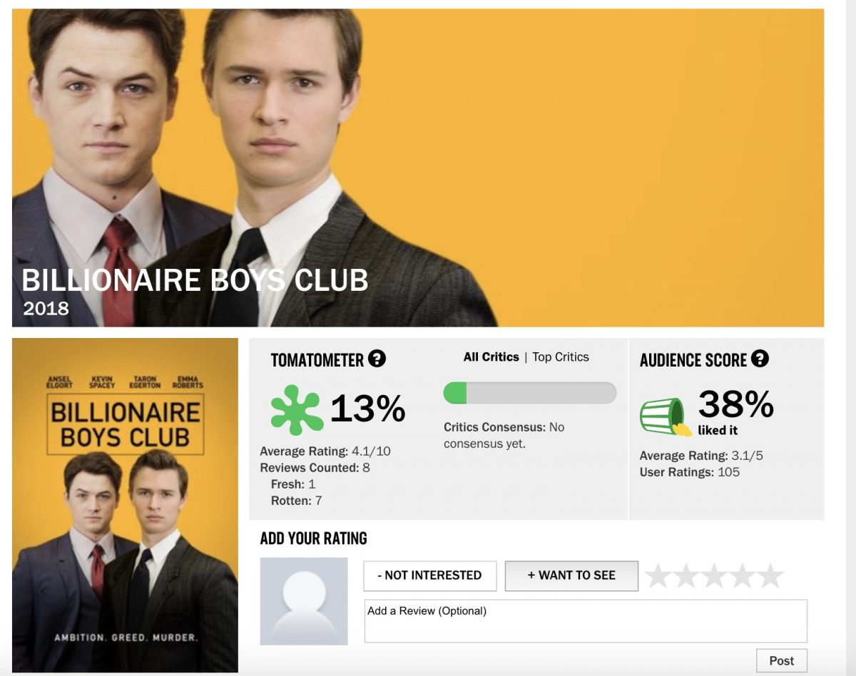Select the fifth rating star

point(770,576)
